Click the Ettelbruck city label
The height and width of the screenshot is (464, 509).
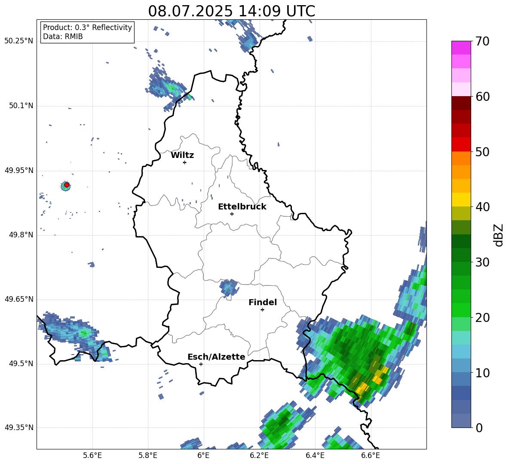coord(242,207)
